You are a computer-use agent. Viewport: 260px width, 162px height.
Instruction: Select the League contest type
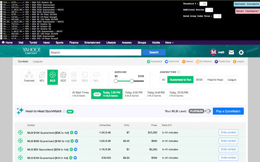click(x=232, y=80)
